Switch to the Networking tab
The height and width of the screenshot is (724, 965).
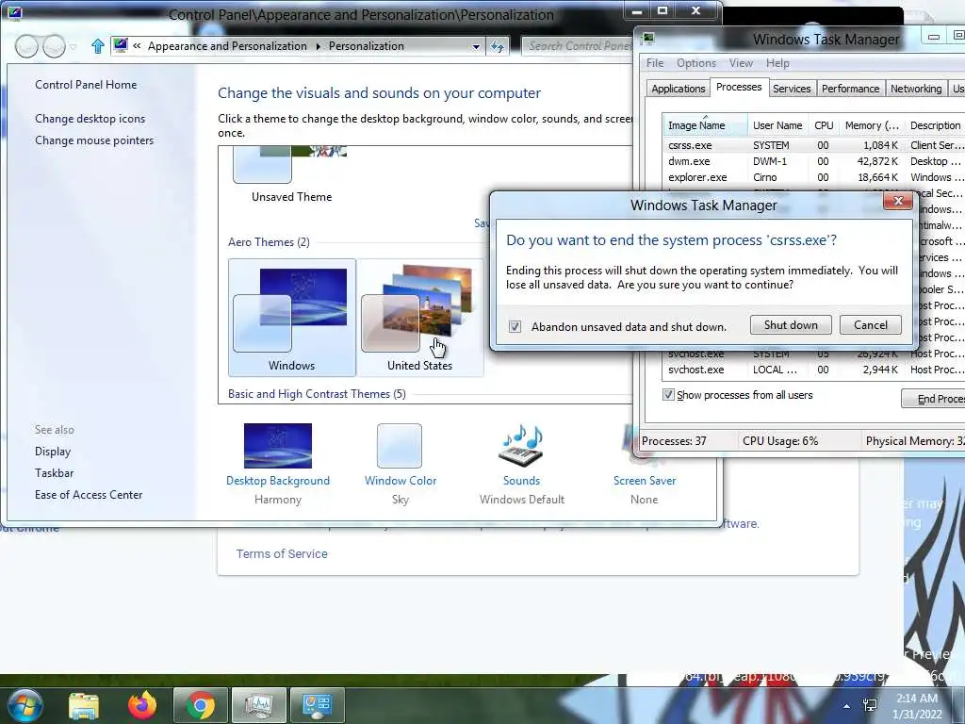coord(916,89)
